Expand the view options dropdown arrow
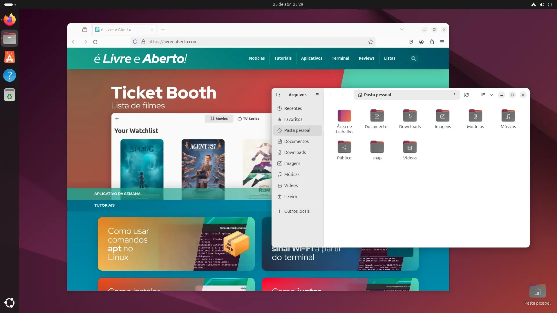 (491, 95)
